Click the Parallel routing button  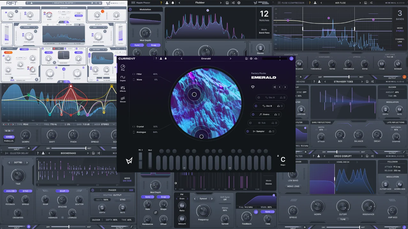(9, 140)
